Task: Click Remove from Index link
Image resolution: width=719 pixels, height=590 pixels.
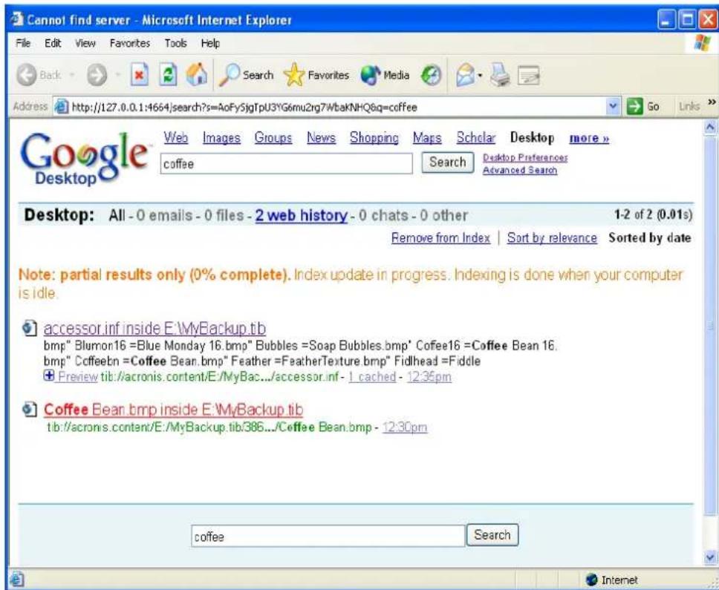Action: tap(440, 238)
